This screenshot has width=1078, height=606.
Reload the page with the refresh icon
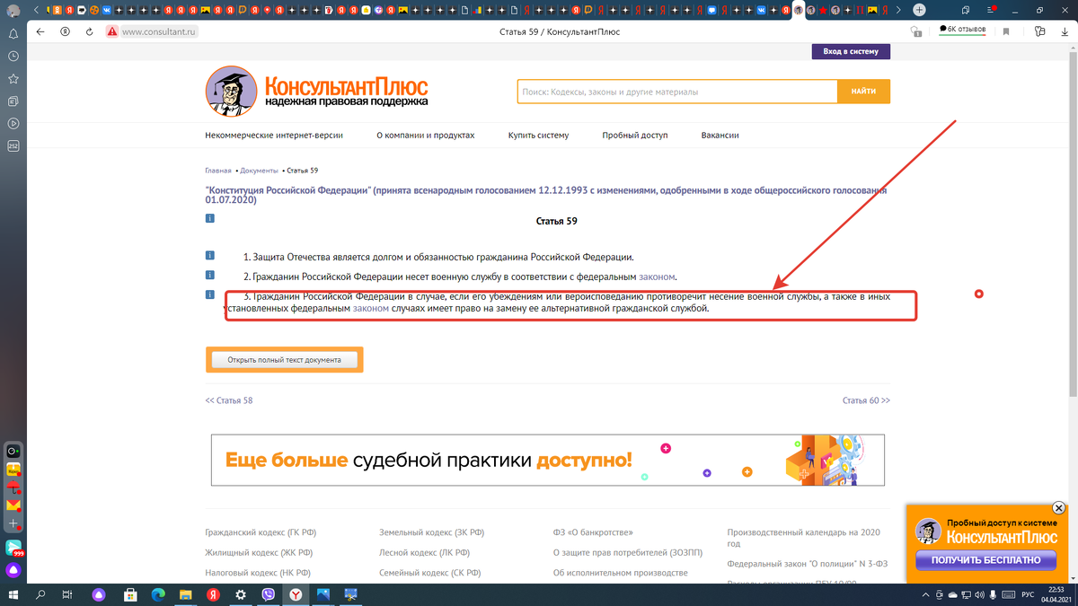click(x=90, y=31)
